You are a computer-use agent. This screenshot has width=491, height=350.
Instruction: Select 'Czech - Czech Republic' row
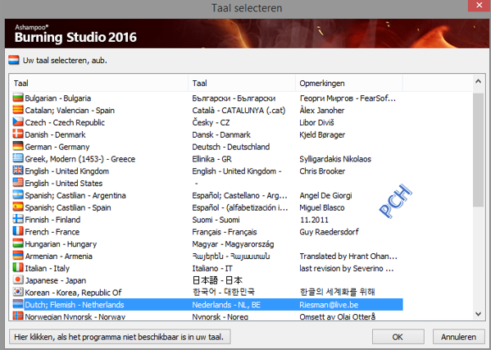tap(65, 123)
